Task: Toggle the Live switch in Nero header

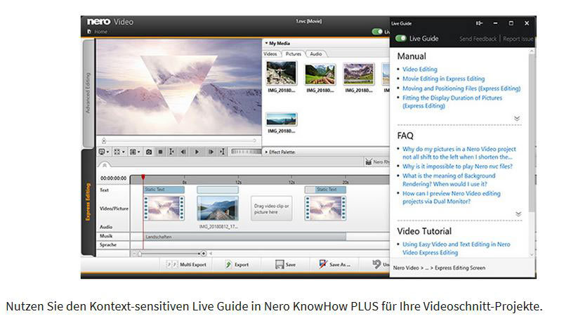Action: 377,32
